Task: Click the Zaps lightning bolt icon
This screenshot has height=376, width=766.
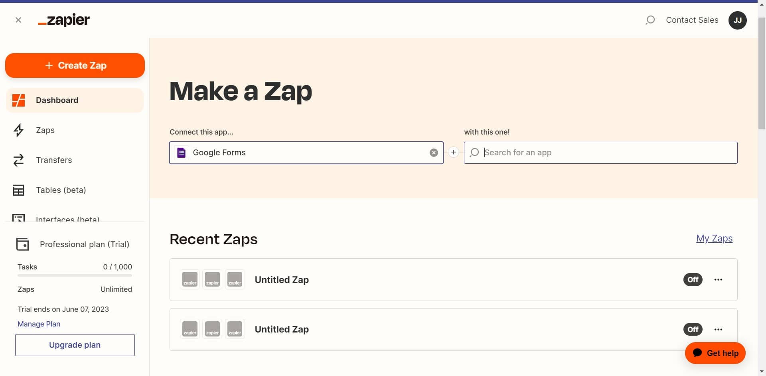Action: tap(19, 130)
